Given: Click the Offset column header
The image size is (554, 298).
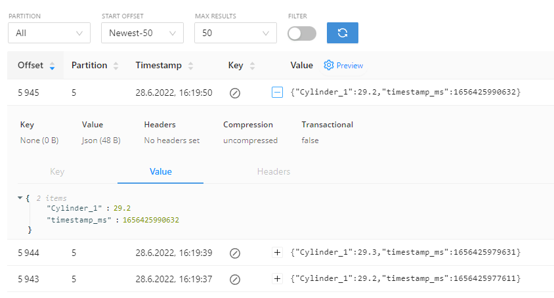Looking at the screenshot, I should (35, 66).
